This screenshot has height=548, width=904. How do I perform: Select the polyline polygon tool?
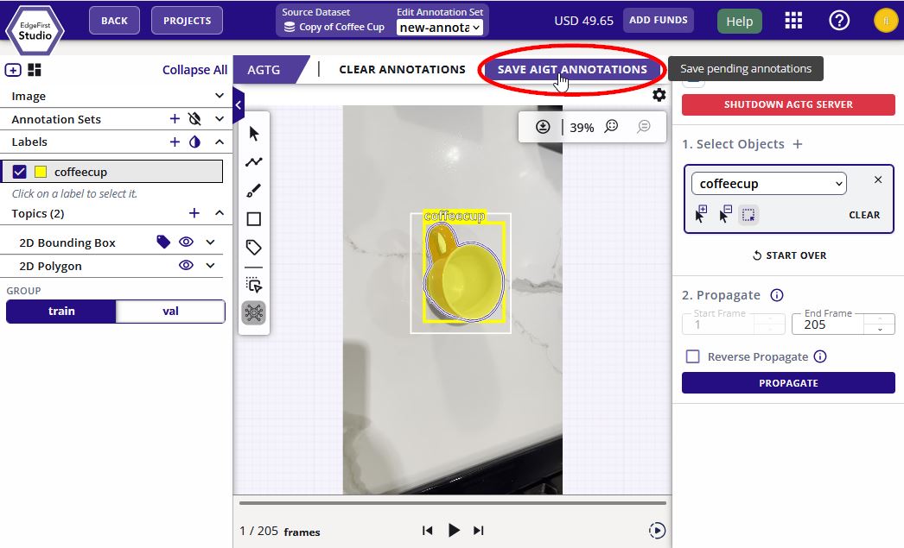[254, 161]
